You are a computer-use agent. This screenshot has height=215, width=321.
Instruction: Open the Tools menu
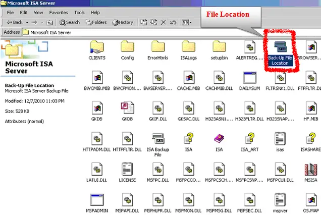[79, 13]
